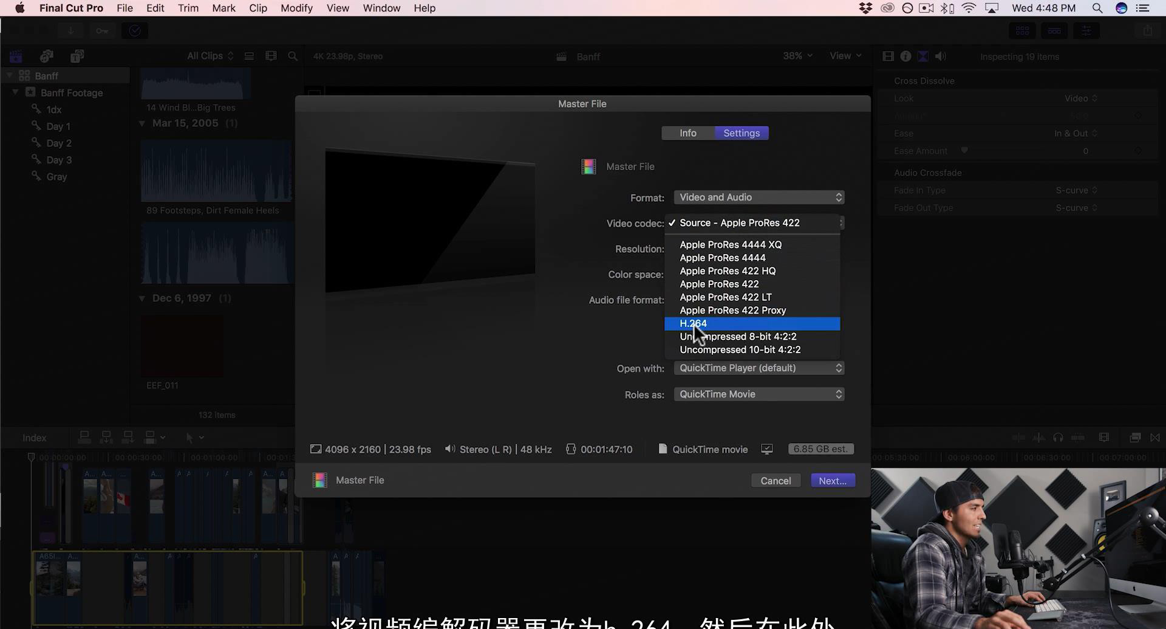
Task: Collapse the Banff Footage event triangle
Action: pos(15,92)
